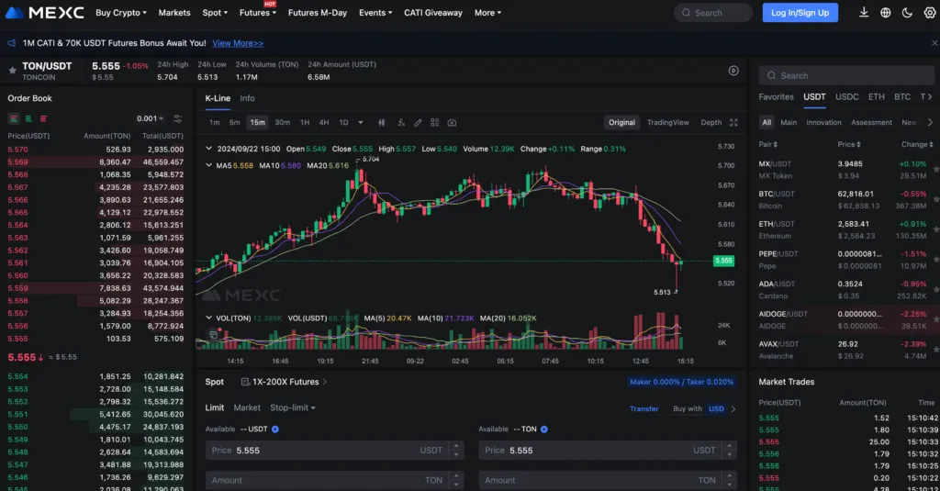Image resolution: width=940 pixels, height=491 pixels.
Task: Open the indicators (fx) tool
Action: tap(400, 122)
